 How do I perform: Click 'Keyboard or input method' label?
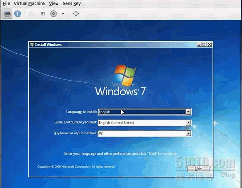click(x=75, y=133)
